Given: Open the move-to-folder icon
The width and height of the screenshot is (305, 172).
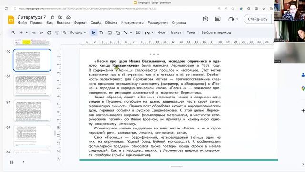Looking at the screenshot, I should point(61,17).
